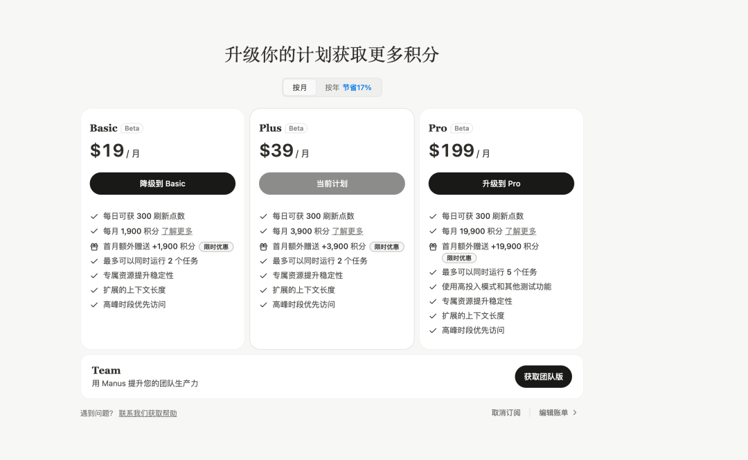Click the Pro plan title
This screenshot has width=748, height=460.
click(438, 128)
